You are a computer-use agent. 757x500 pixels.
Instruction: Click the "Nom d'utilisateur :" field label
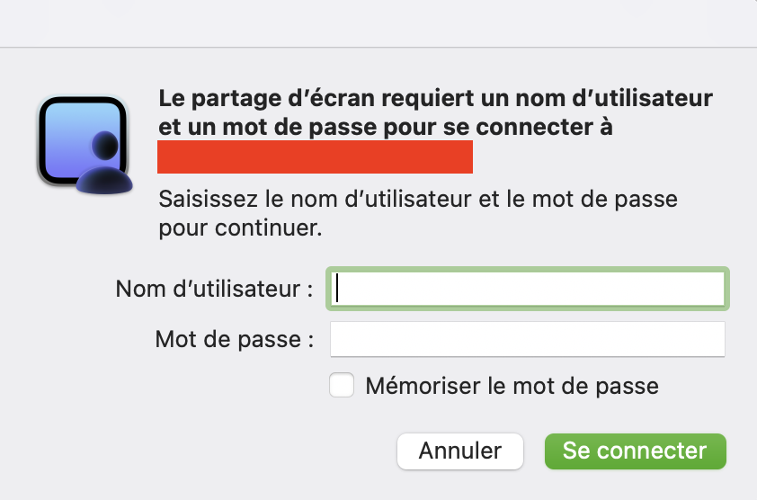coord(214,290)
